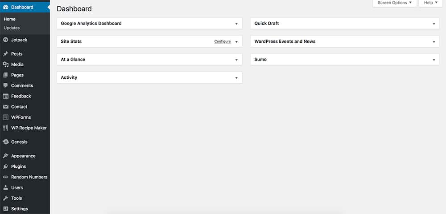Open the Screen Options dropdown
The image size is (446, 214).
click(x=395, y=3)
